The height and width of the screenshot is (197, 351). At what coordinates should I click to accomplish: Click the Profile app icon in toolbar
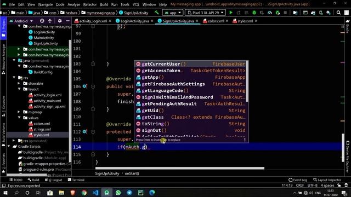pos(270,13)
